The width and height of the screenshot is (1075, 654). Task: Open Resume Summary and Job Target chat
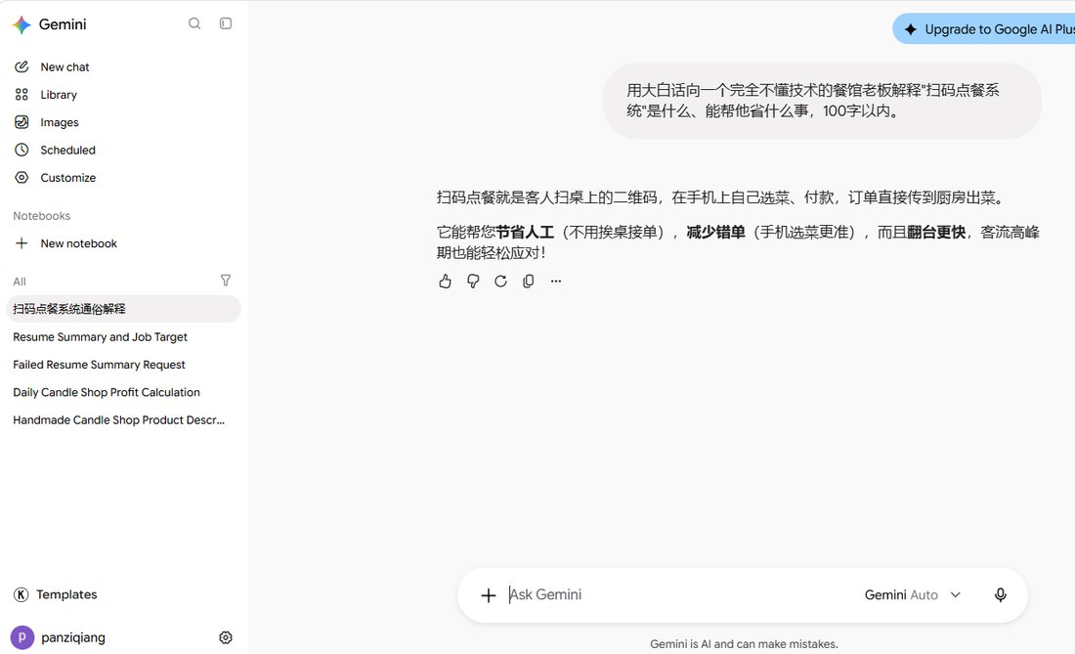[x=100, y=337]
